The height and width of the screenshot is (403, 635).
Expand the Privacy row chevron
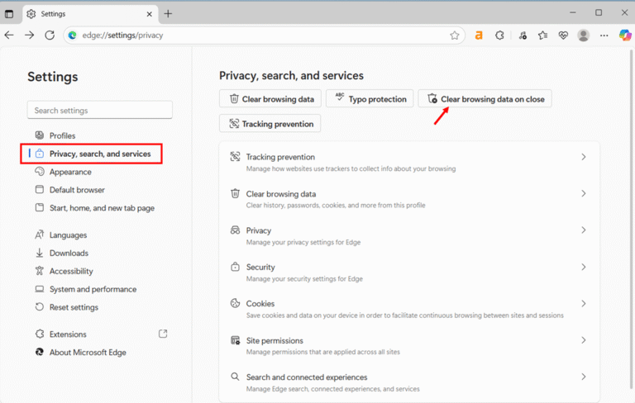[584, 230]
